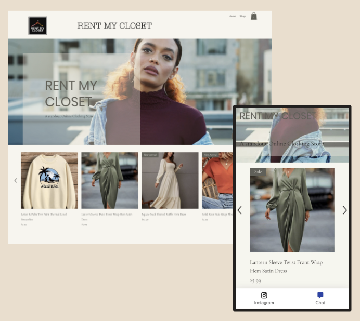
Task: Open the shopping bag cart icon
Action: pos(254,16)
